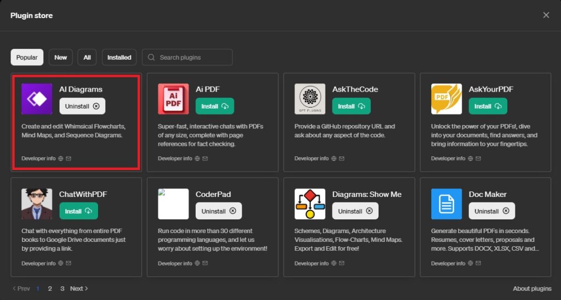Install the AskTheCode plugin
Viewport: 561px width, 300px height.
pos(351,106)
